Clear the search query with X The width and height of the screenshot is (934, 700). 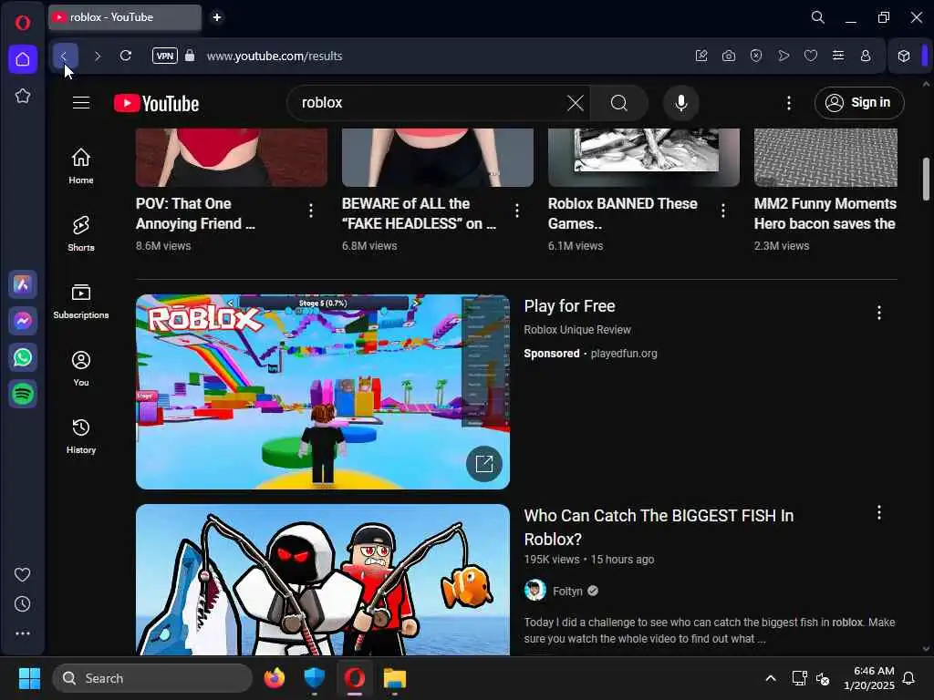[576, 103]
